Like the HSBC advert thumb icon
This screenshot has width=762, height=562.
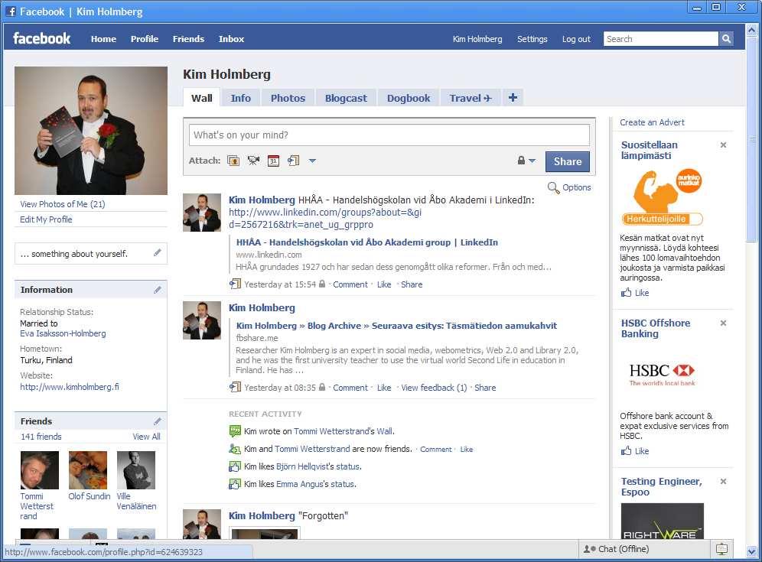(627, 451)
